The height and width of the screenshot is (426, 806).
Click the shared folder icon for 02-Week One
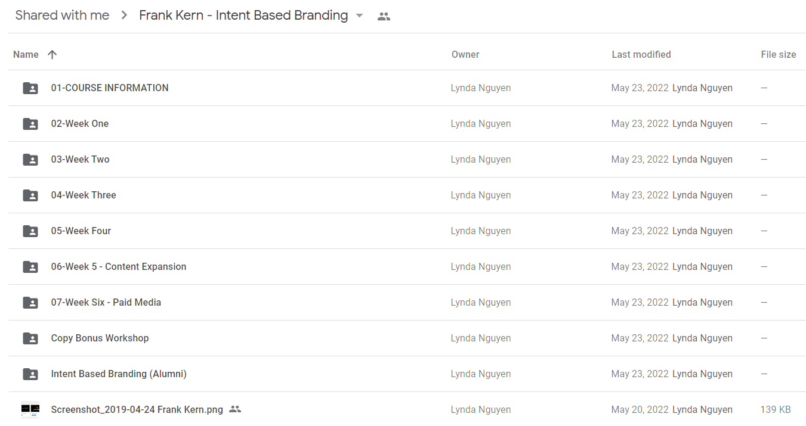pos(30,124)
